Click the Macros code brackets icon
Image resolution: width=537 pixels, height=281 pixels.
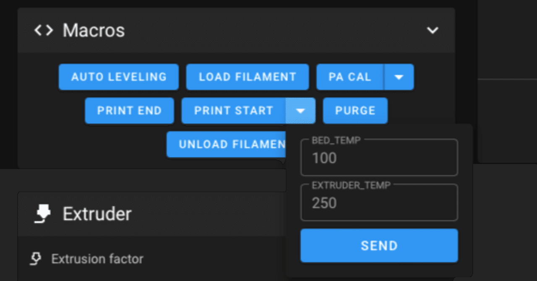click(x=44, y=30)
